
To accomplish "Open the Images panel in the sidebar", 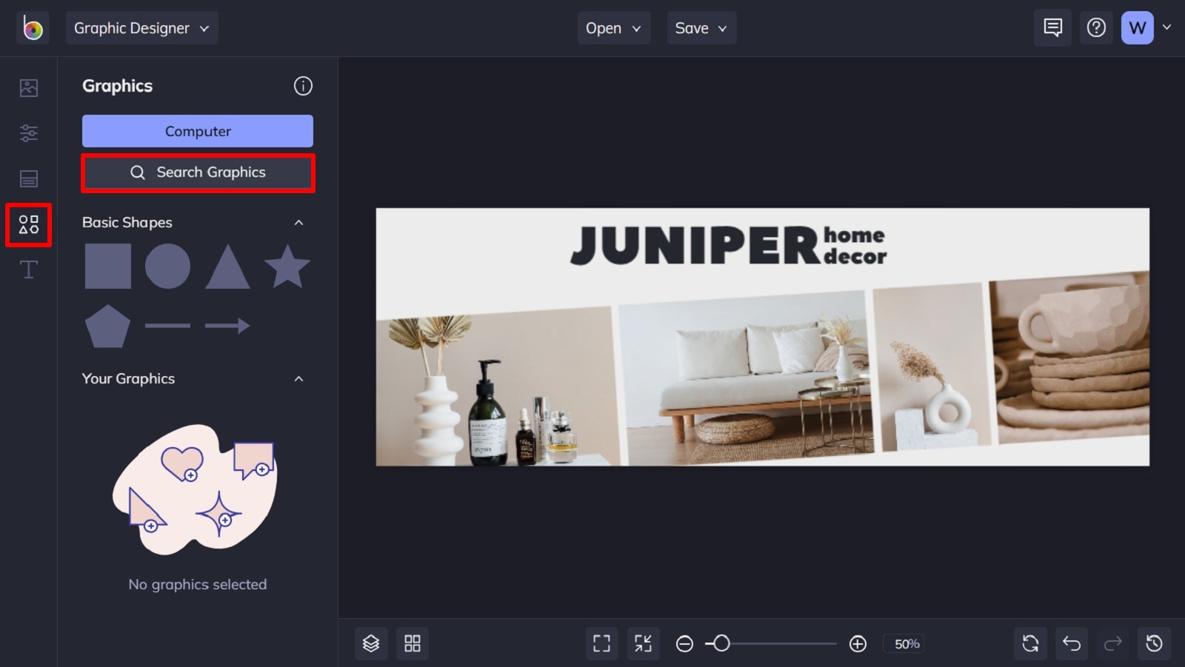I will [x=28, y=87].
